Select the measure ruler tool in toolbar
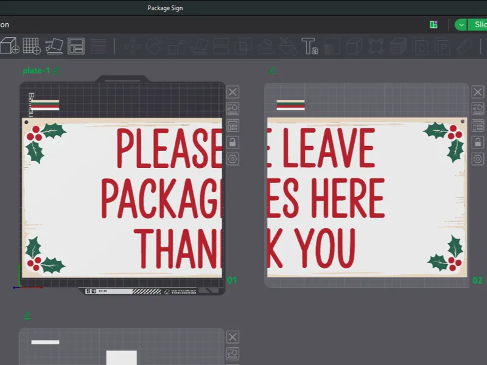The image size is (487, 365). point(464,46)
